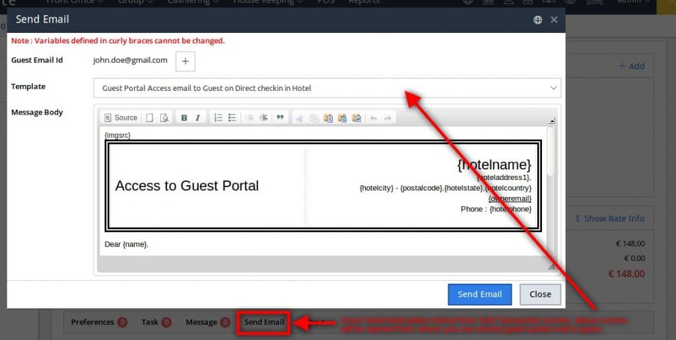Screen dimensions: 676x340
Task: Click the editor resize handle corner
Action: click(x=551, y=268)
